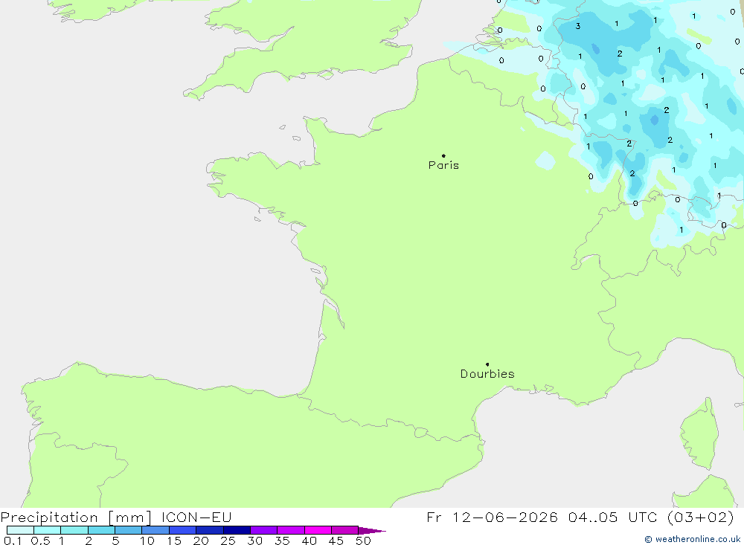Image resolution: width=744 pixels, height=545 pixels.
Task: Click the forecast date Fr 12-06-2026 text
Action: (x=492, y=517)
